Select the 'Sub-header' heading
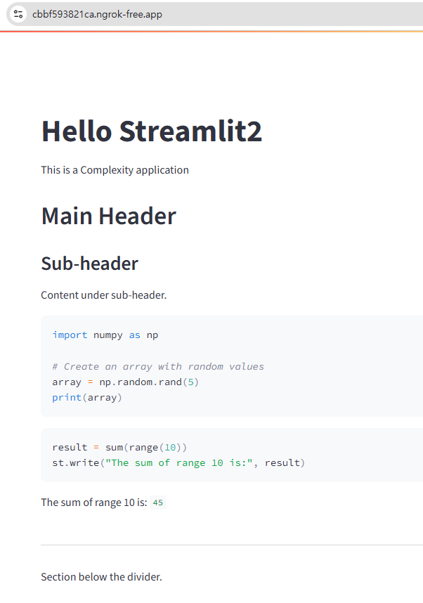The image size is (423, 603). pos(90,264)
